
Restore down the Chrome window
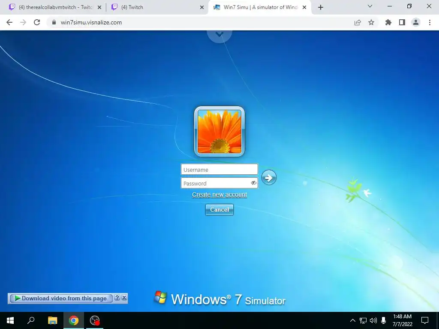pos(409,6)
